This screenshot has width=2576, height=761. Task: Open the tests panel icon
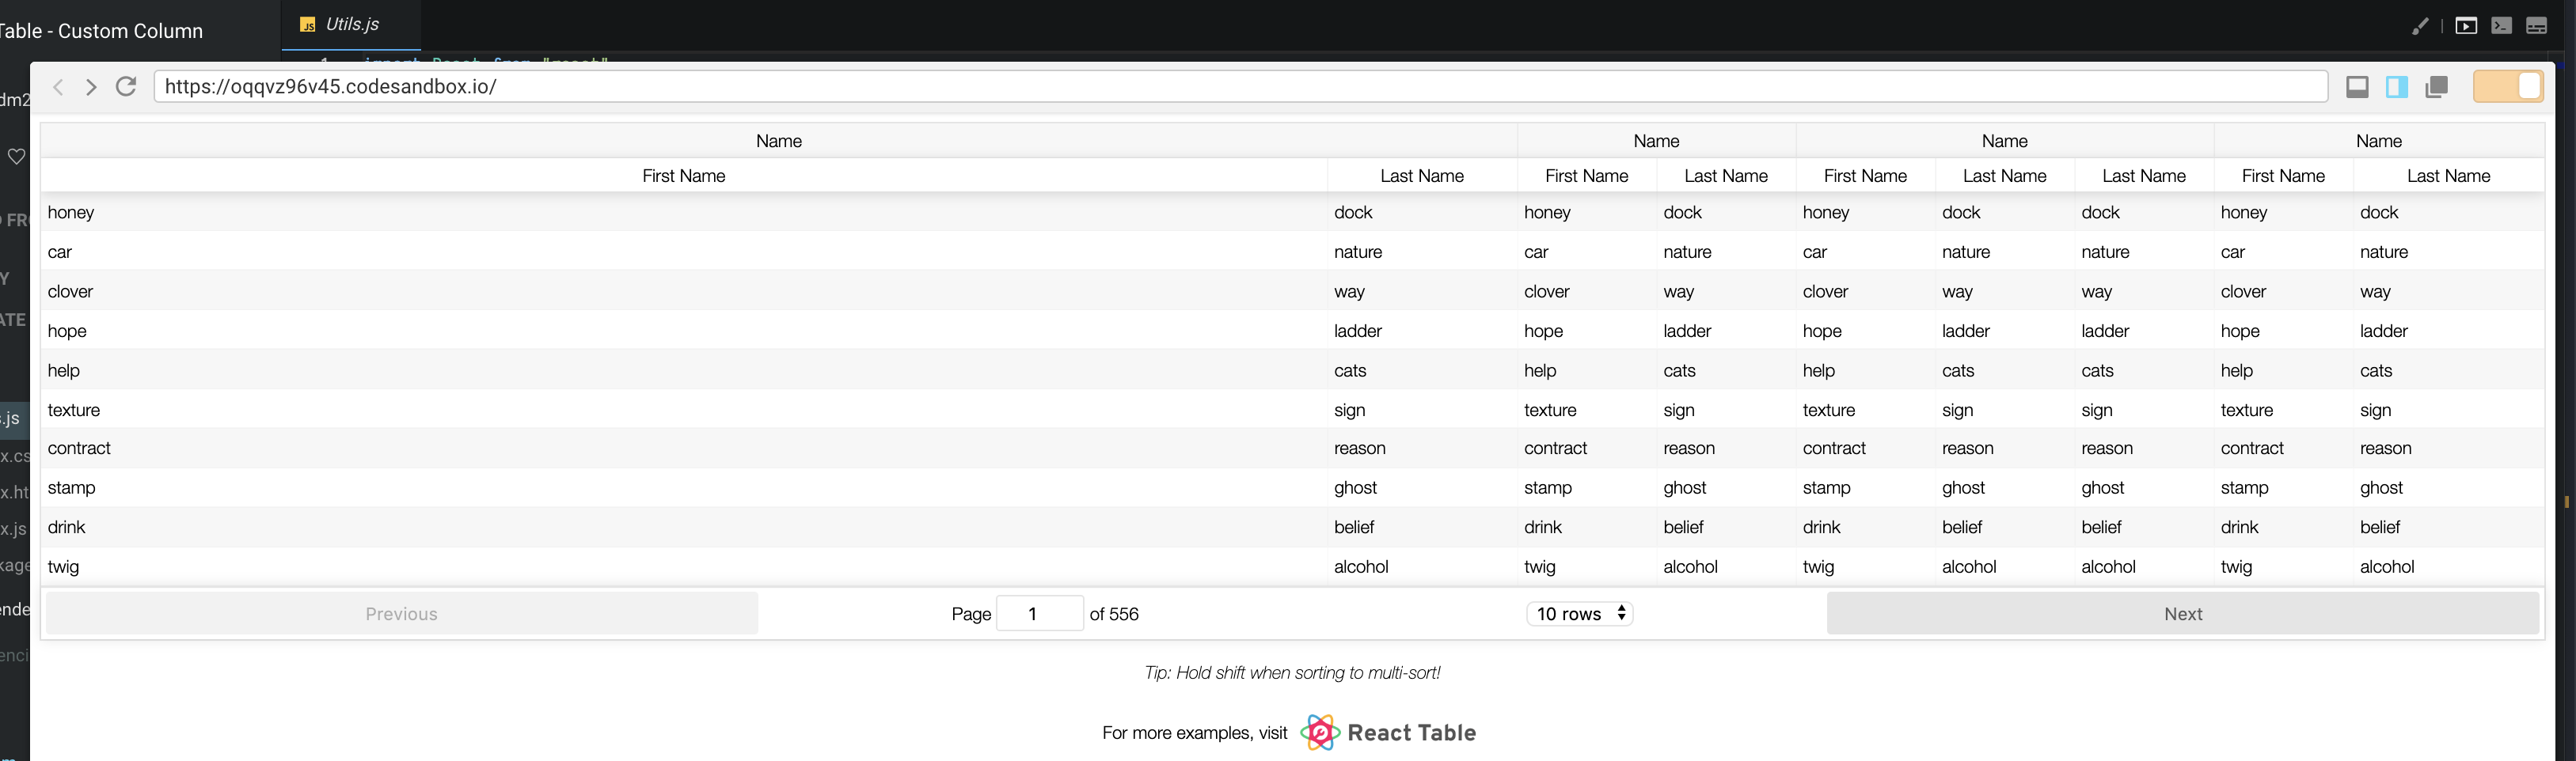2537,26
